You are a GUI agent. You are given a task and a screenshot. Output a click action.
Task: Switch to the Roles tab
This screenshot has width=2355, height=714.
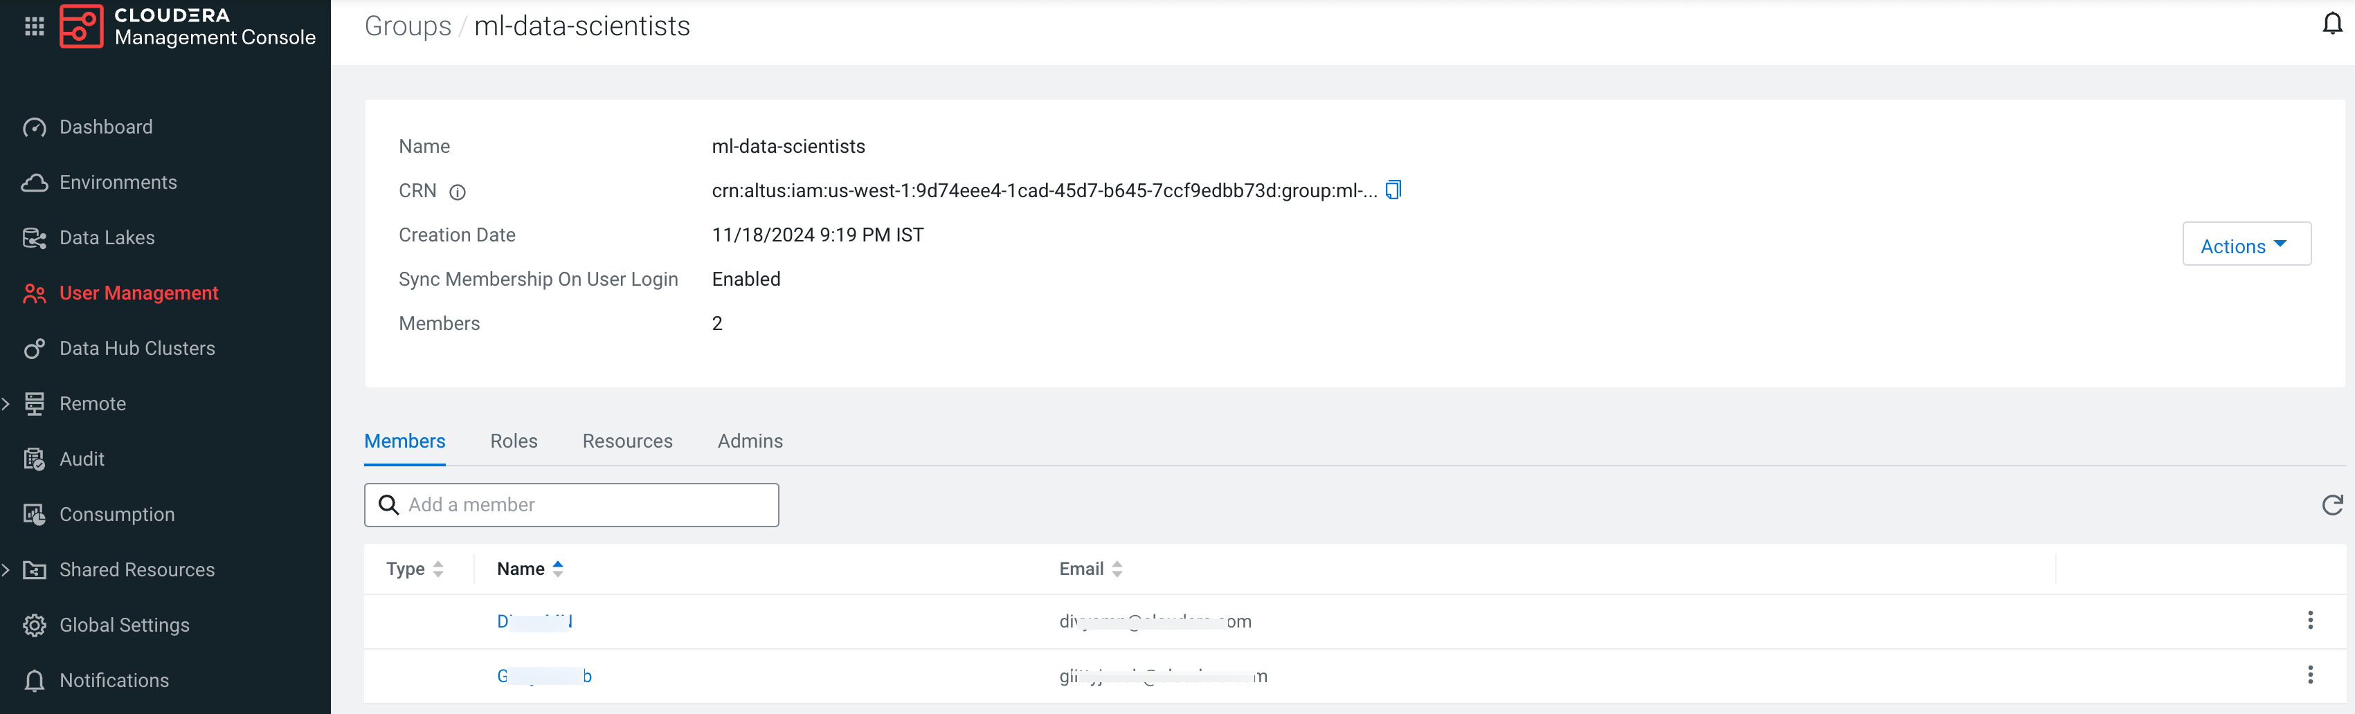(x=513, y=441)
